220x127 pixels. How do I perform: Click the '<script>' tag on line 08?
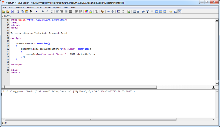[16, 38]
